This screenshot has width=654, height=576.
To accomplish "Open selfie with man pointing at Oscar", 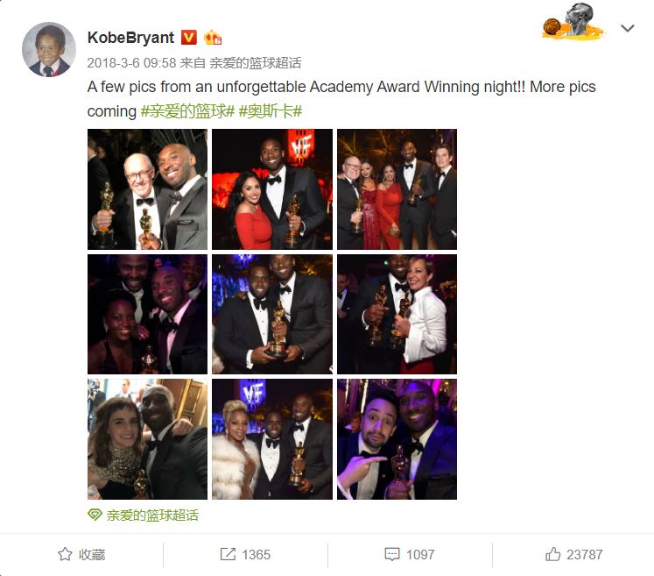I will tap(397, 439).
